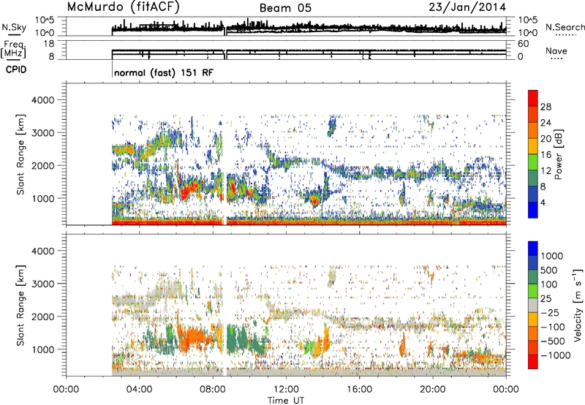Click the date "23/Jan/2014"
Screen dimensions: 585x405
click(x=467, y=7)
